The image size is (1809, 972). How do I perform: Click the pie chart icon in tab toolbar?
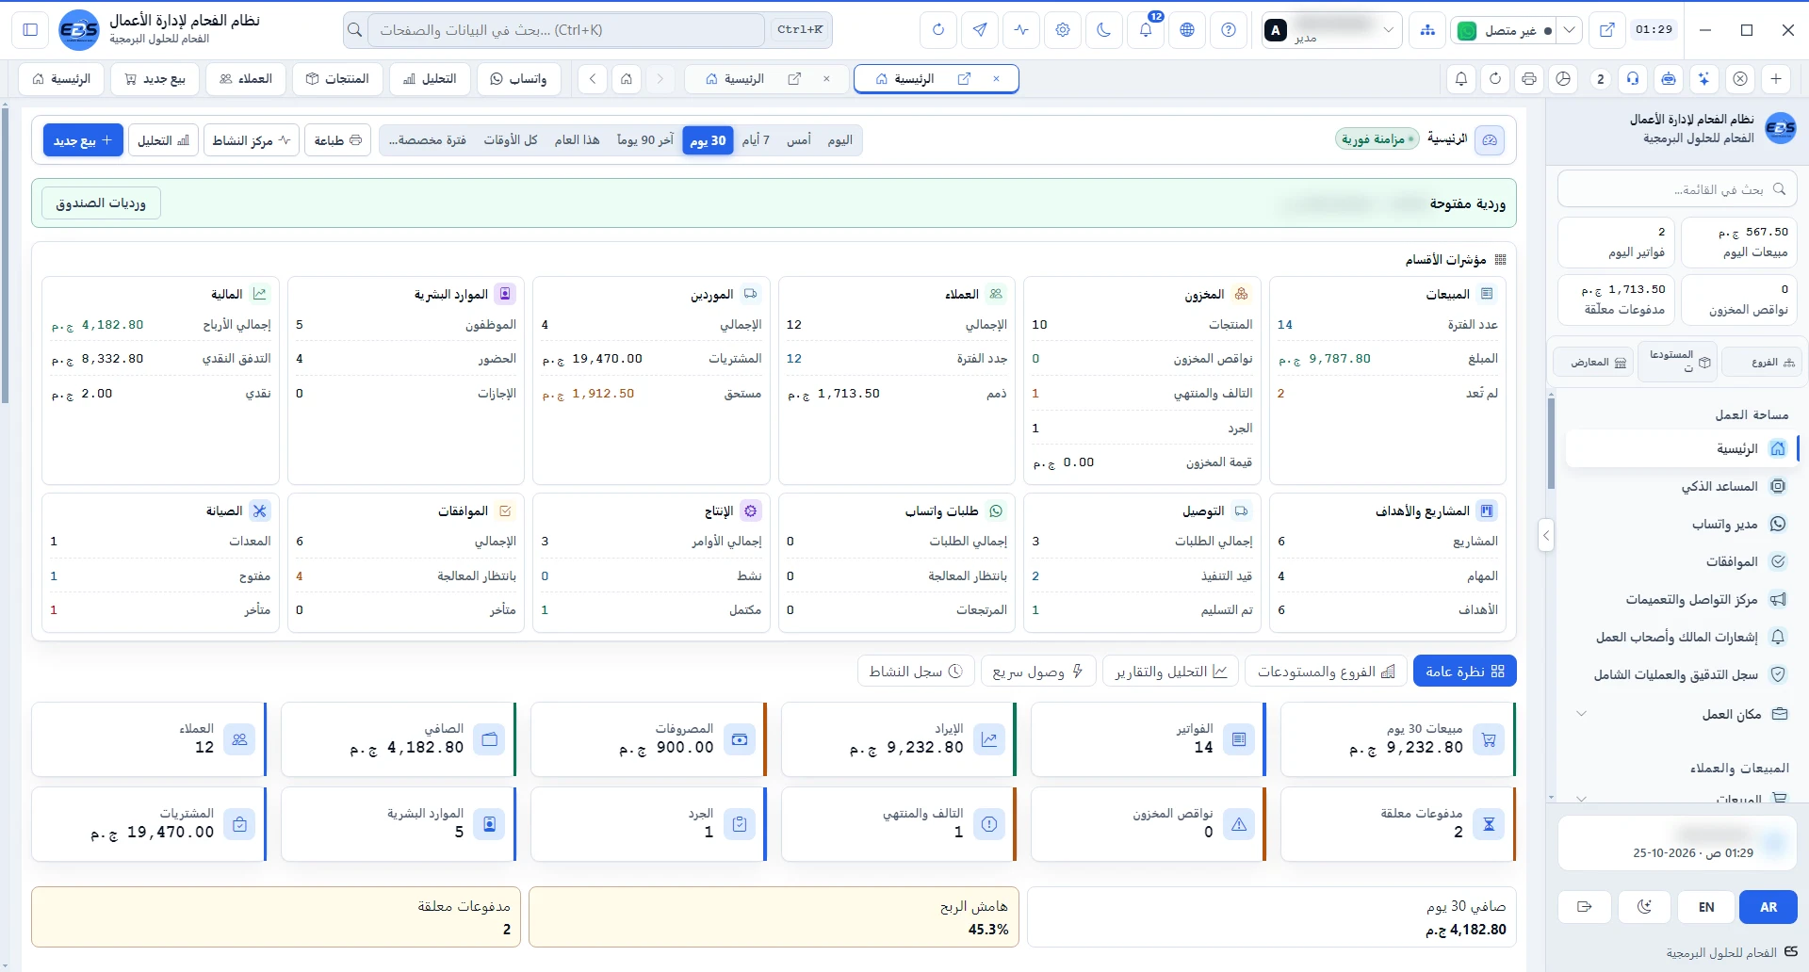(1564, 79)
